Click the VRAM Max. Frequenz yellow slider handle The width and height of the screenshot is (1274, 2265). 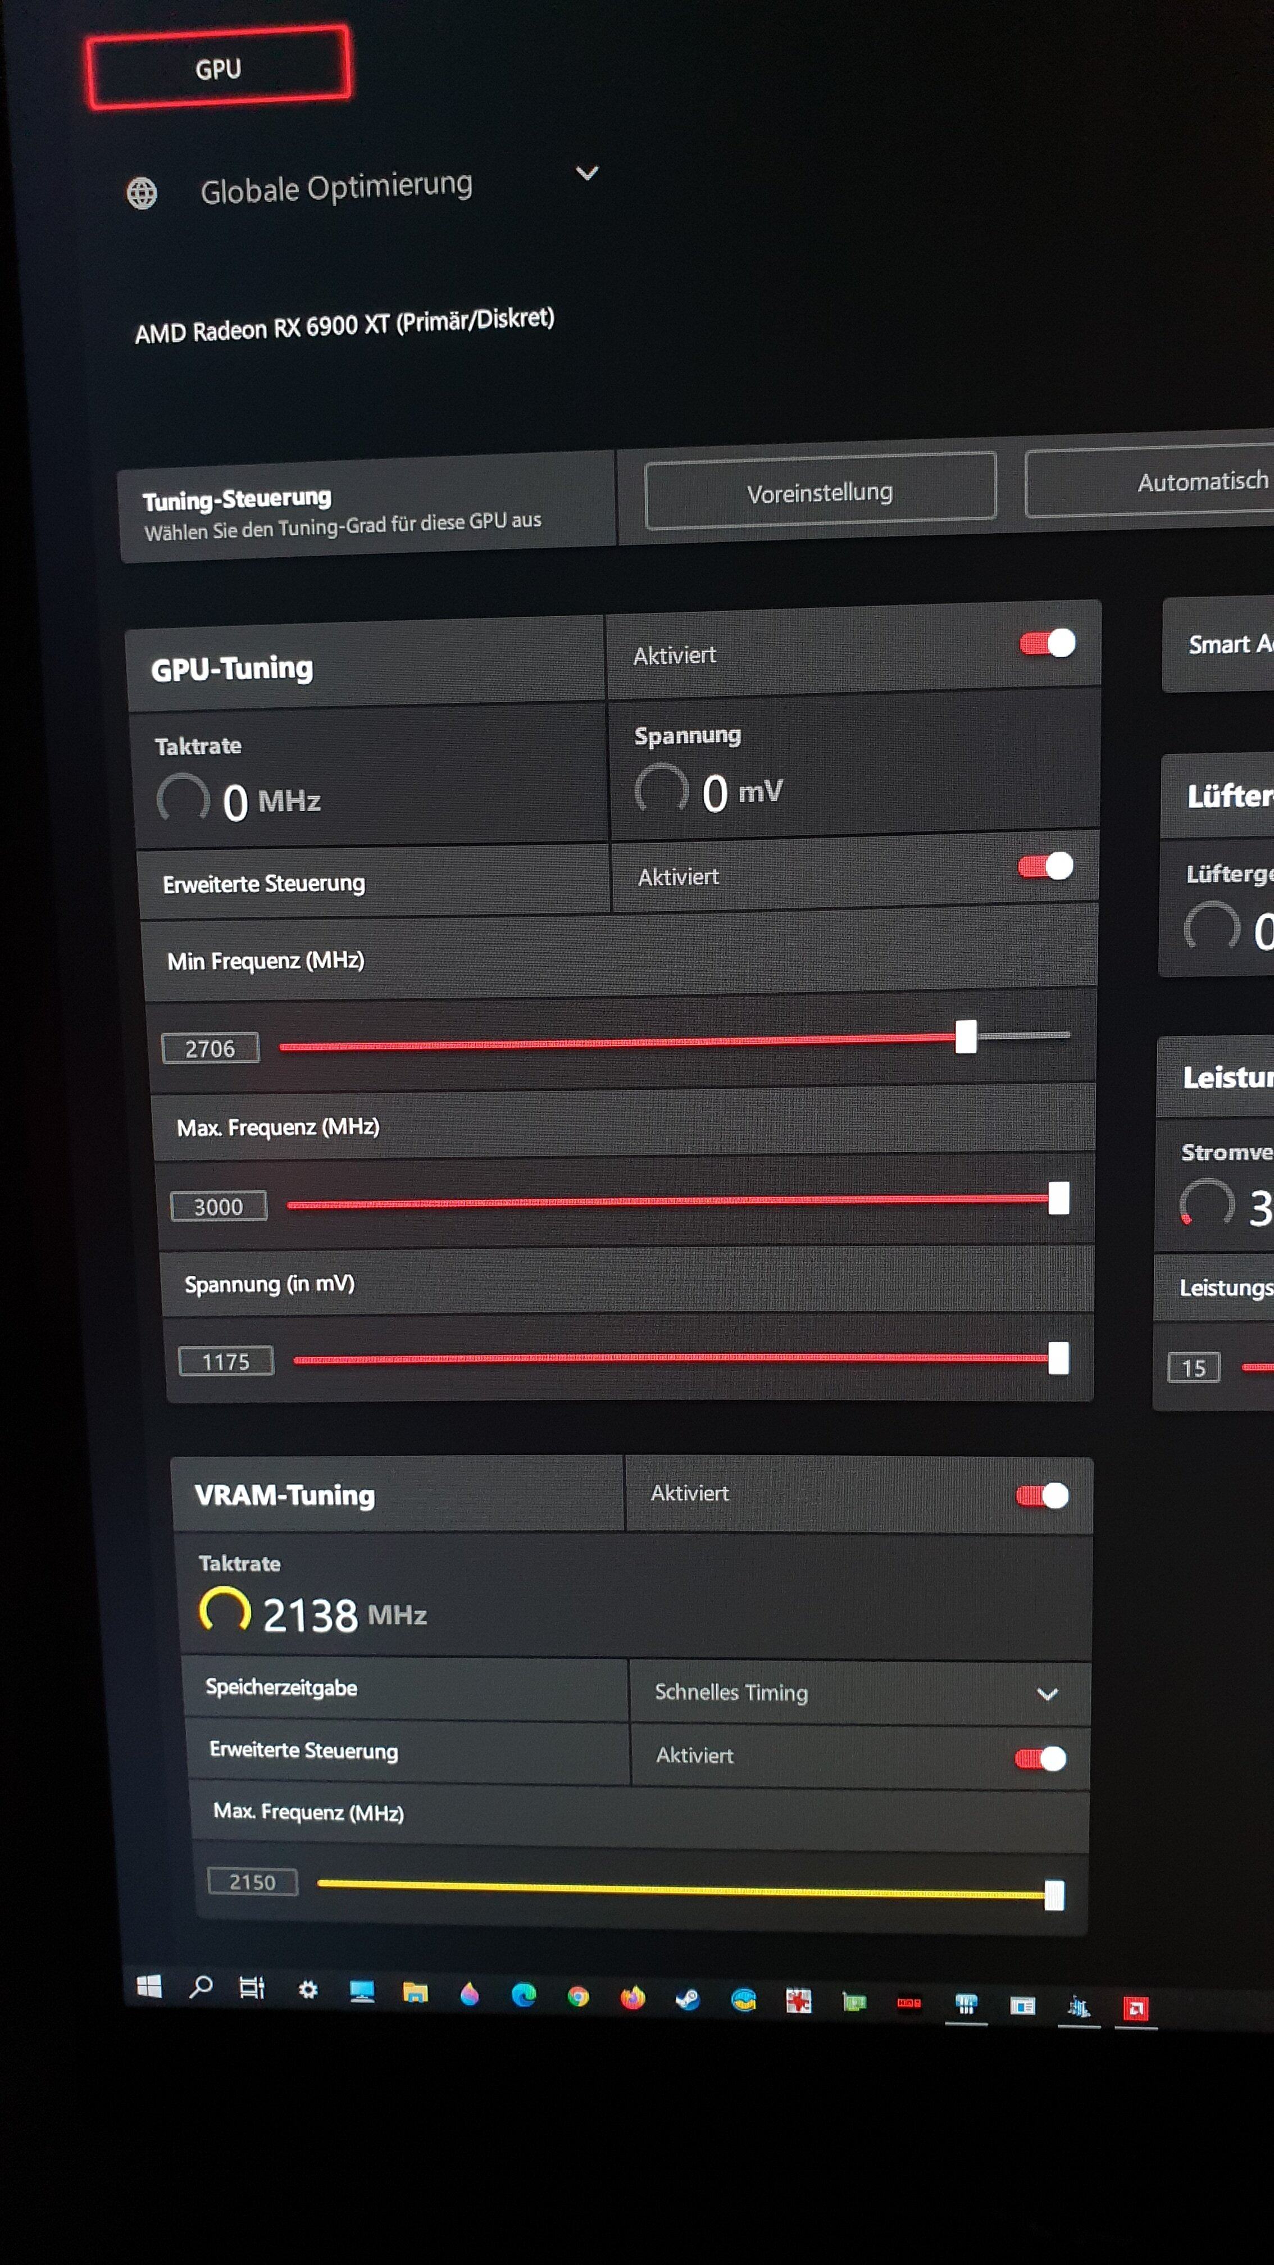click(1053, 1896)
